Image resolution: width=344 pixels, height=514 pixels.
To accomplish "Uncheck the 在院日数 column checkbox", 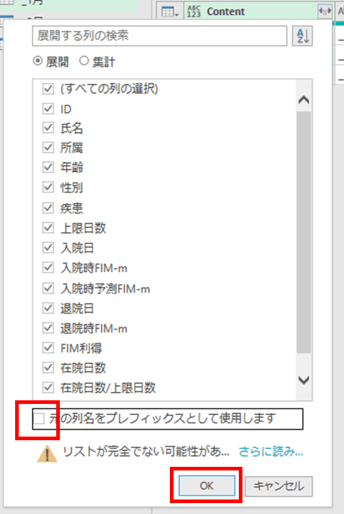I will coord(48,368).
